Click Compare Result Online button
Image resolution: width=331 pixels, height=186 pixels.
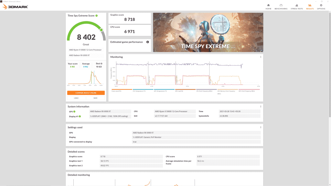click(86, 93)
